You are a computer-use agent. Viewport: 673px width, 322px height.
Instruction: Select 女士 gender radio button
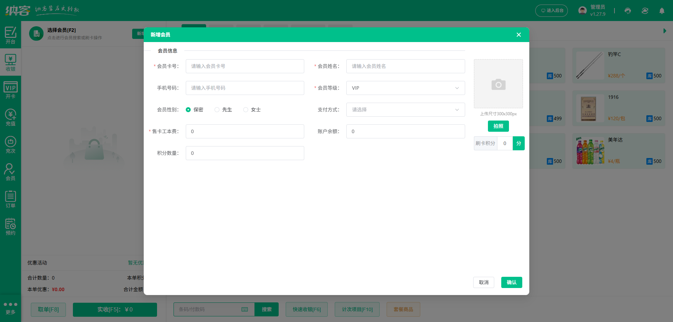[246, 110]
